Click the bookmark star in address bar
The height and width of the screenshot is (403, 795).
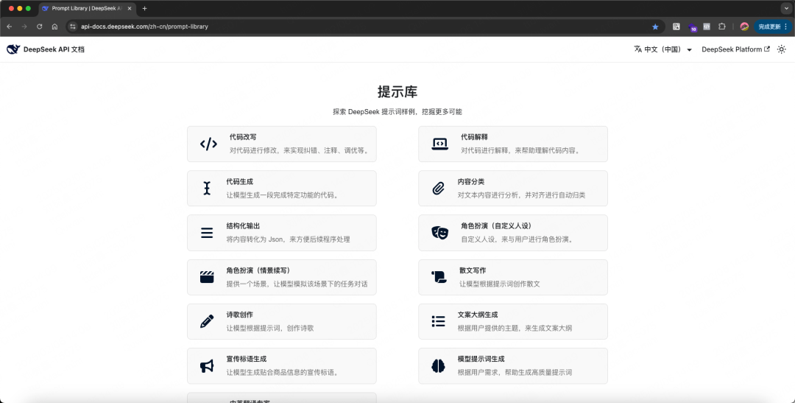(x=655, y=27)
